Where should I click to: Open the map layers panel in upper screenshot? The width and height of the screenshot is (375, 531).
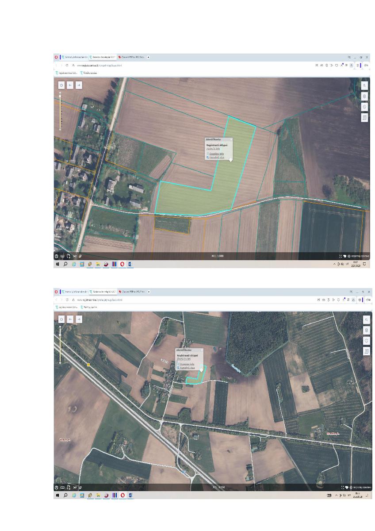[365, 96]
